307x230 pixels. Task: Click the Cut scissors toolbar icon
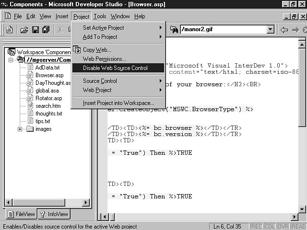pyautogui.click(x=60, y=30)
